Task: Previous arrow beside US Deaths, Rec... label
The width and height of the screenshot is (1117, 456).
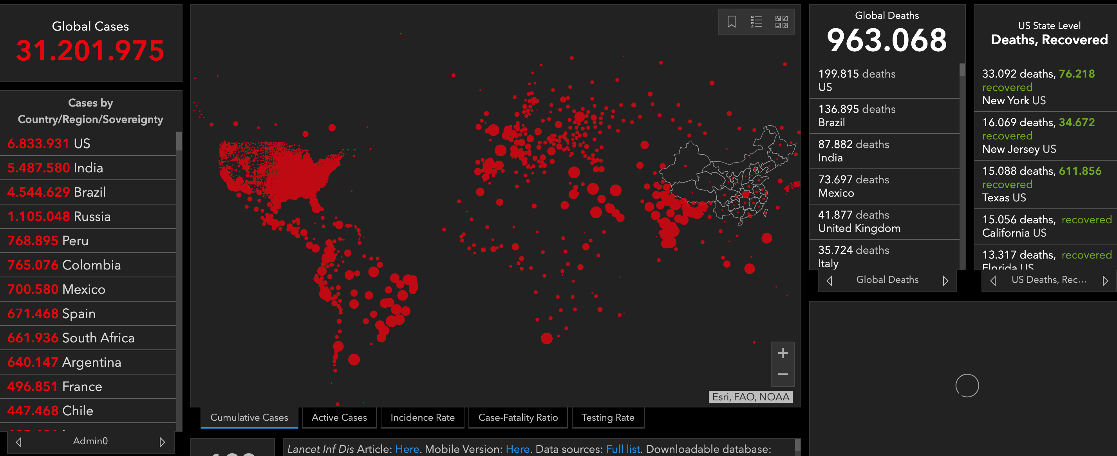Action: [993, 281]
